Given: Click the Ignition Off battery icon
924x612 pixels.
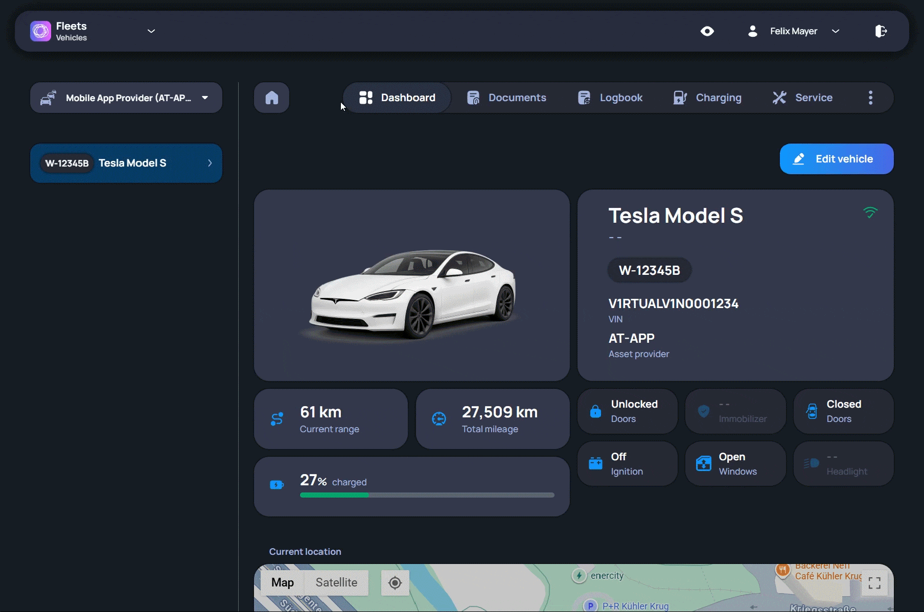Looking at the screenshot, I should point(595,463).
